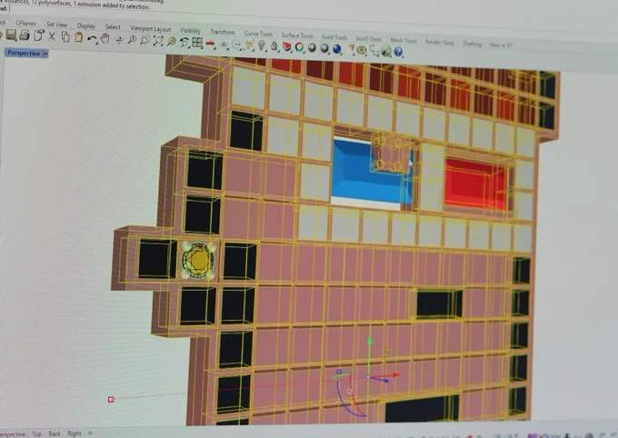Screen dimensions: 618x438
Task: Click the blue Render sphere icon
Action: 337,48
